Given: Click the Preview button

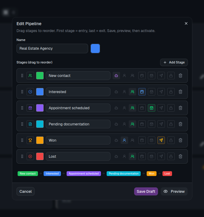Looking at the screenshot, I should [x=174, y=191].
